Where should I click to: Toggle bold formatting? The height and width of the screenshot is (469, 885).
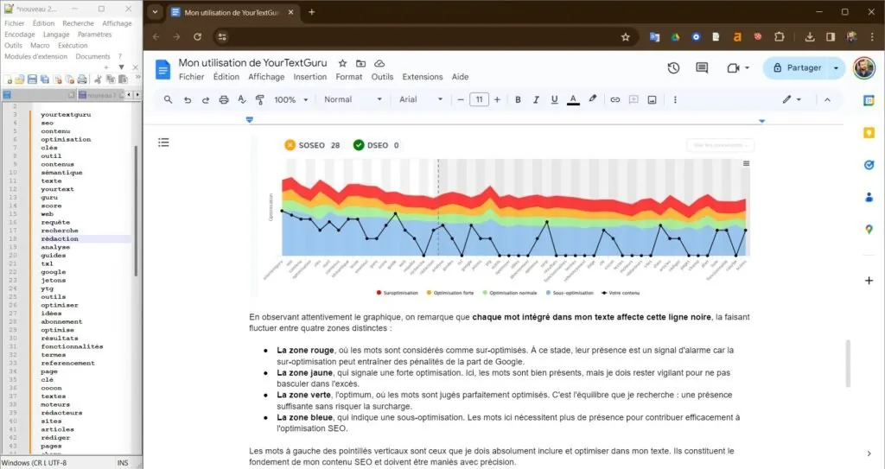[518, 100]
